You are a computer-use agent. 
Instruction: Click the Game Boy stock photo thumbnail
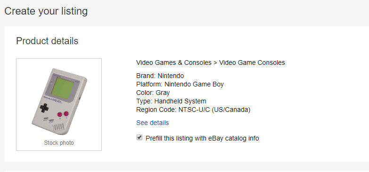pyautogui.click(x=59, y=104)
